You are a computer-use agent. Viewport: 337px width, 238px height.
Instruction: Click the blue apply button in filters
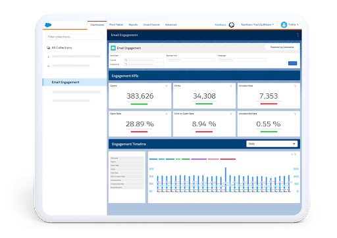pyautogui.click(x=292, y=63)
